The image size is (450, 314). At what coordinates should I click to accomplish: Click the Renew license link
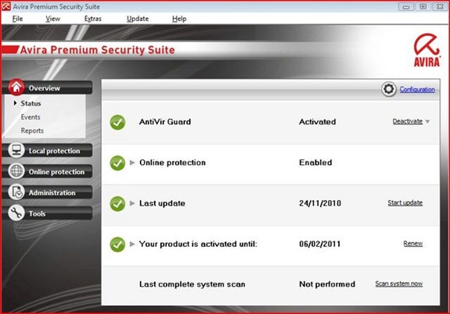pyautogui.click(x=413, y=244)
